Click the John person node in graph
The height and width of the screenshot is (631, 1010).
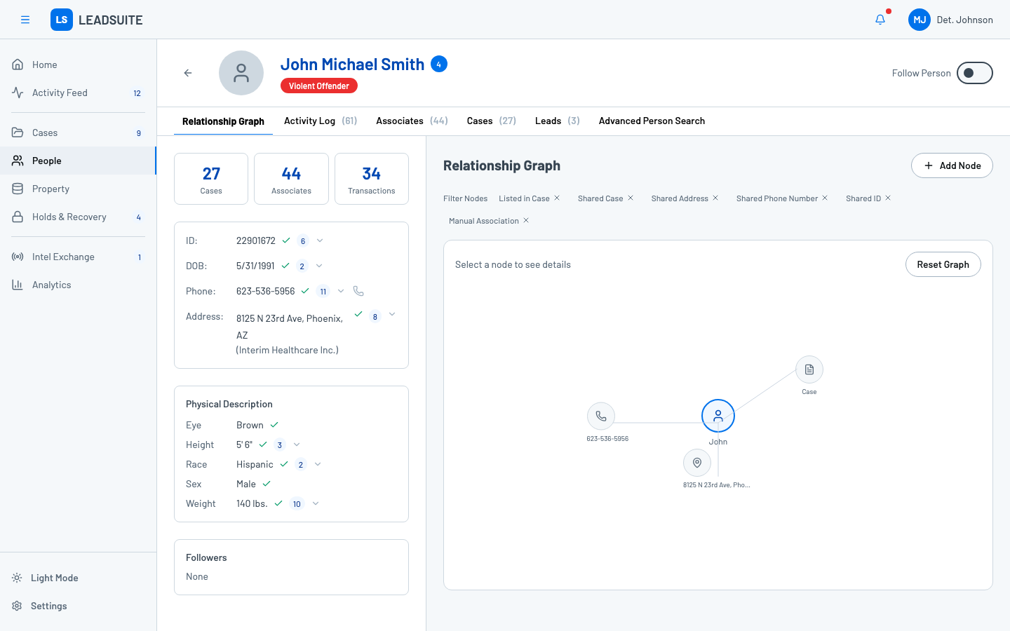[718, 416]
